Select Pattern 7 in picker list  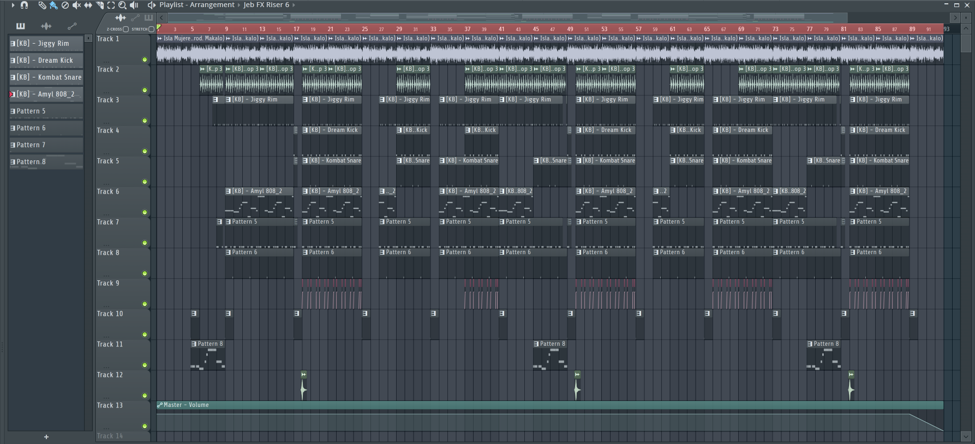pyautogui.click(x=46, y=145)
